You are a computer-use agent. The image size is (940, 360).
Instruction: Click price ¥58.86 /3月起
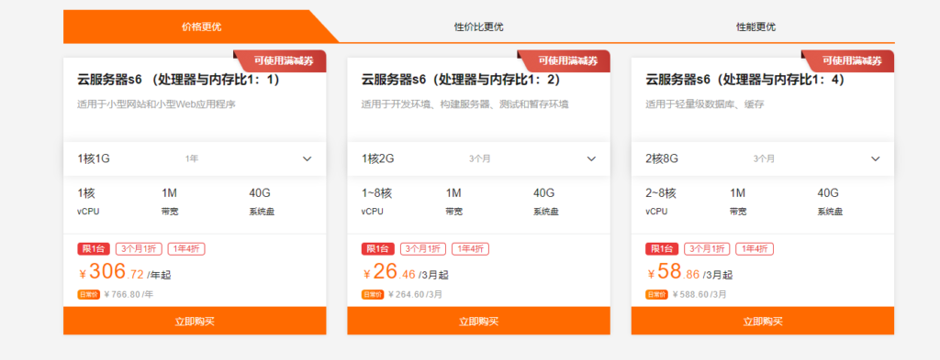coord(689,273)
